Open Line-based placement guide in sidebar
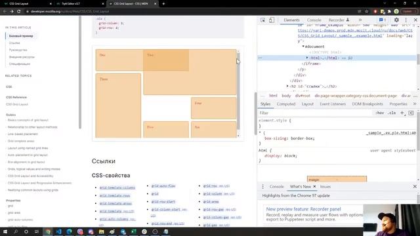This screenshot has width=420, height=236. click(23, 134)
